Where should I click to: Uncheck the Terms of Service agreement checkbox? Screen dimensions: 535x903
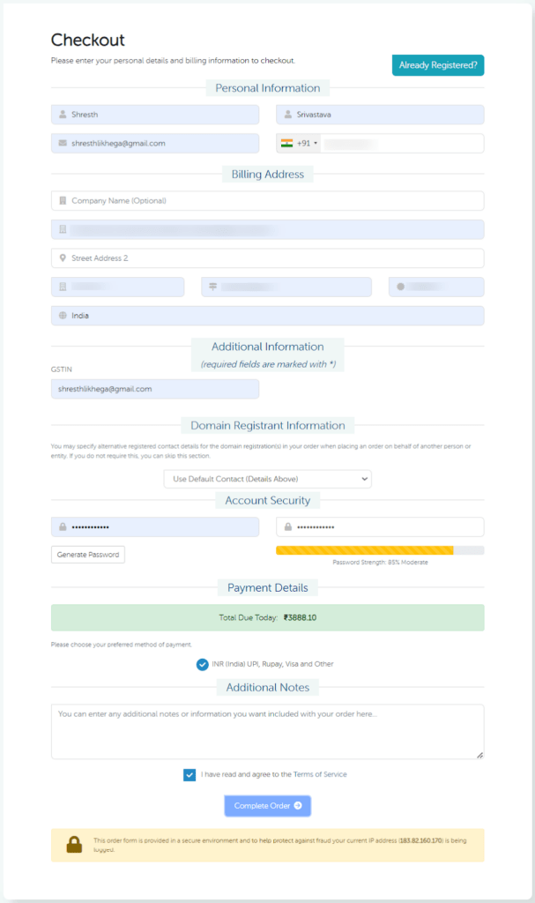click(189, 774)
